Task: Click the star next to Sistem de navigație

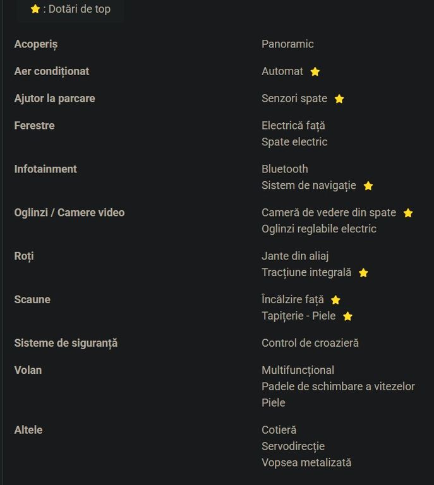Action: tap(368, 186)
